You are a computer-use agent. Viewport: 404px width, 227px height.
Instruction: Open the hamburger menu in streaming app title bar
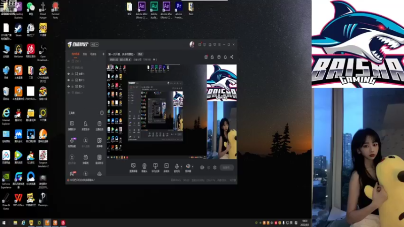click(x=220, y=44)
